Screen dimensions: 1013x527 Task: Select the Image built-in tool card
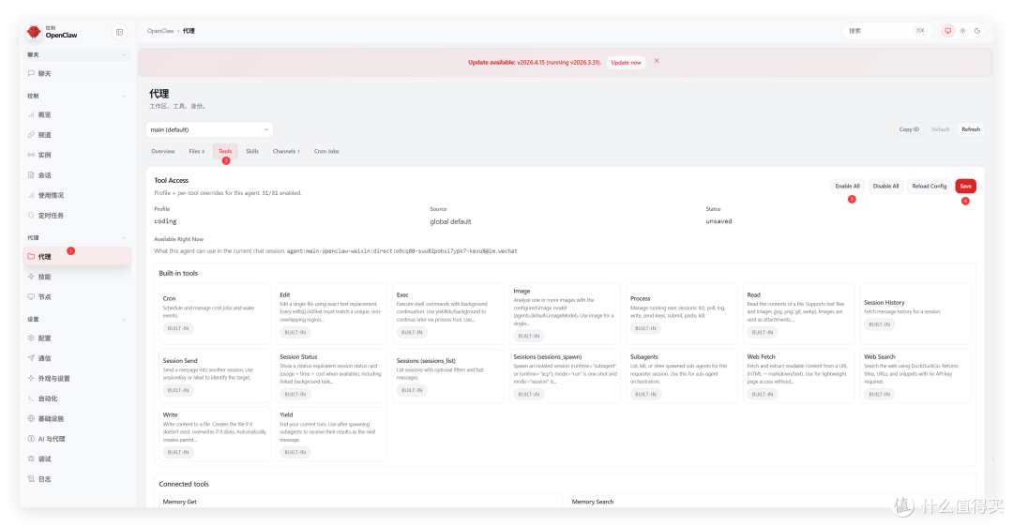[565, 313]
